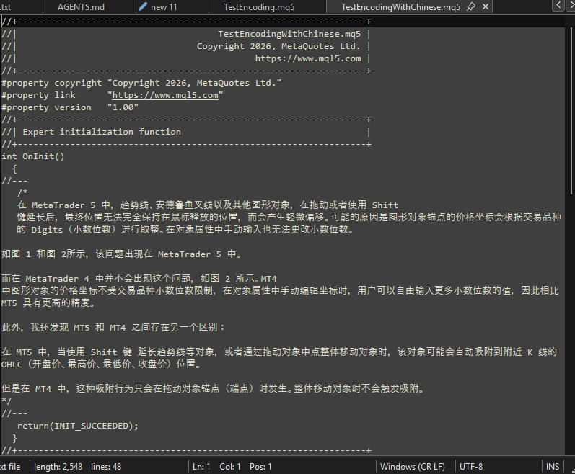Click the '#property copyright' line
This screenshot has height=474, width=575.
tap(141, 83)
